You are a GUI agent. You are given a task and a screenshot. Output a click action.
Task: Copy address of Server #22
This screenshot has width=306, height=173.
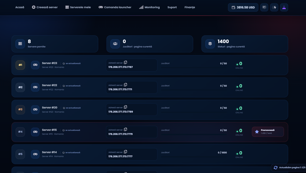pyautogui.click(x=125, y=85)
